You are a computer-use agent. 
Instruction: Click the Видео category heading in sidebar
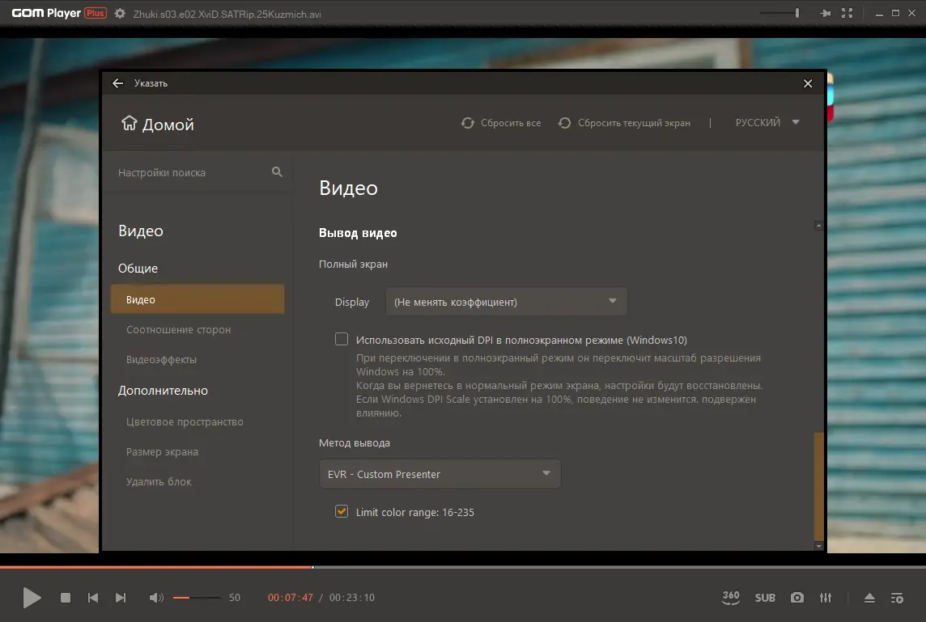(141, 231)
